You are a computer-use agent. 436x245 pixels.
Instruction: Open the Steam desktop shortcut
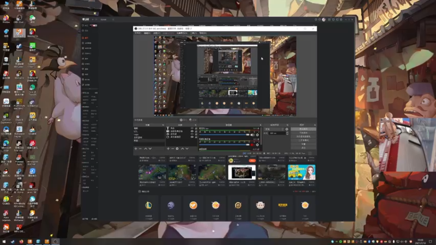click(19, 47)
